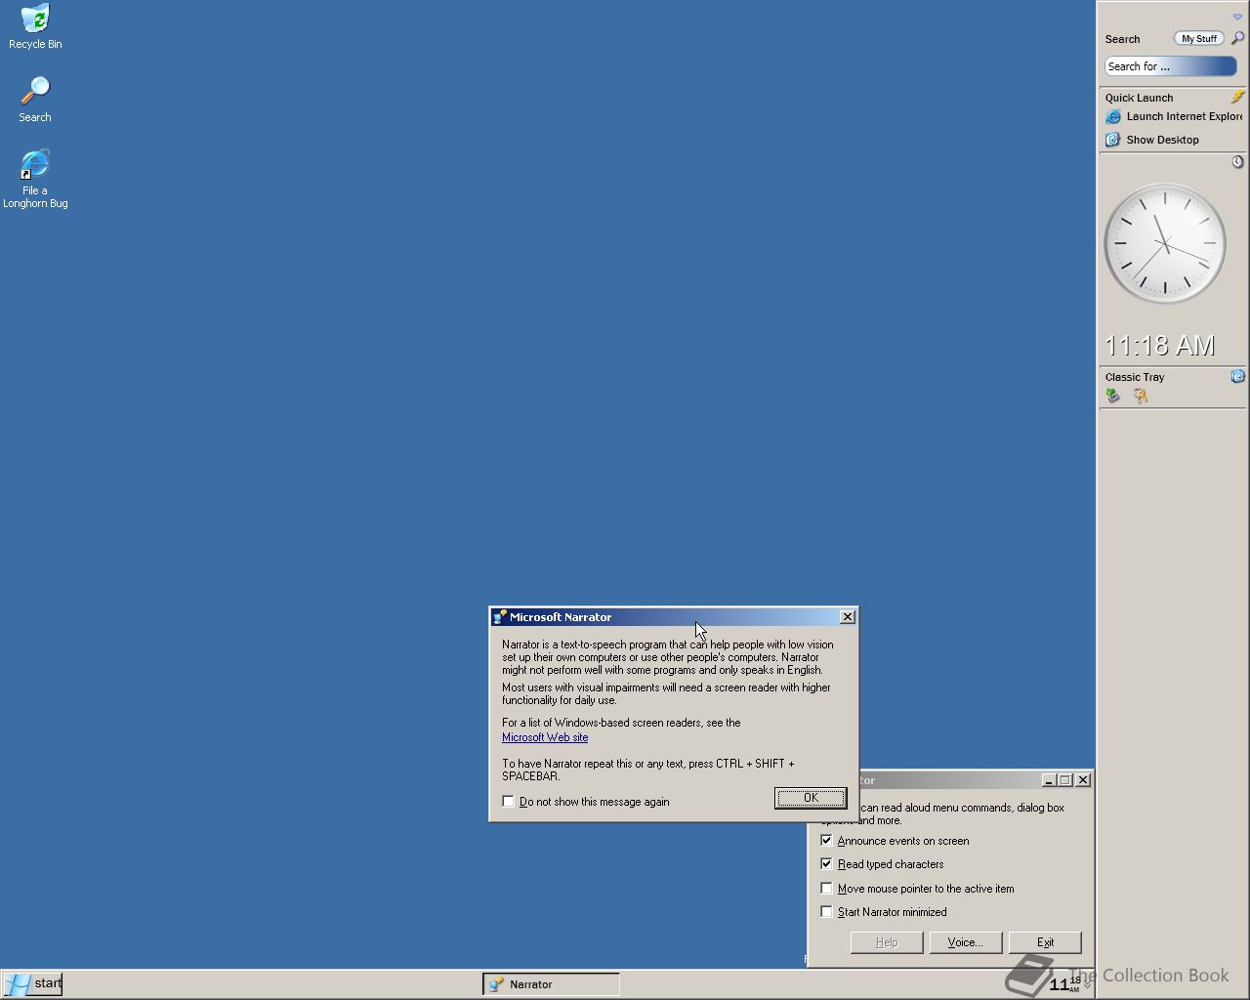Click the My Stuff button
Image resolution: width=1250 pixels, height=1000 pixels.
coord(1199,38)
